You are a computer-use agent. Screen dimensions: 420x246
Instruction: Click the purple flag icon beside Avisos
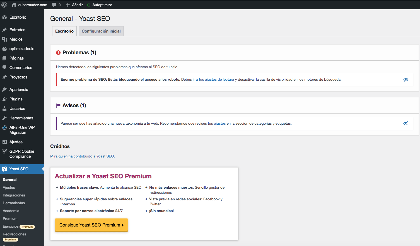58,105
